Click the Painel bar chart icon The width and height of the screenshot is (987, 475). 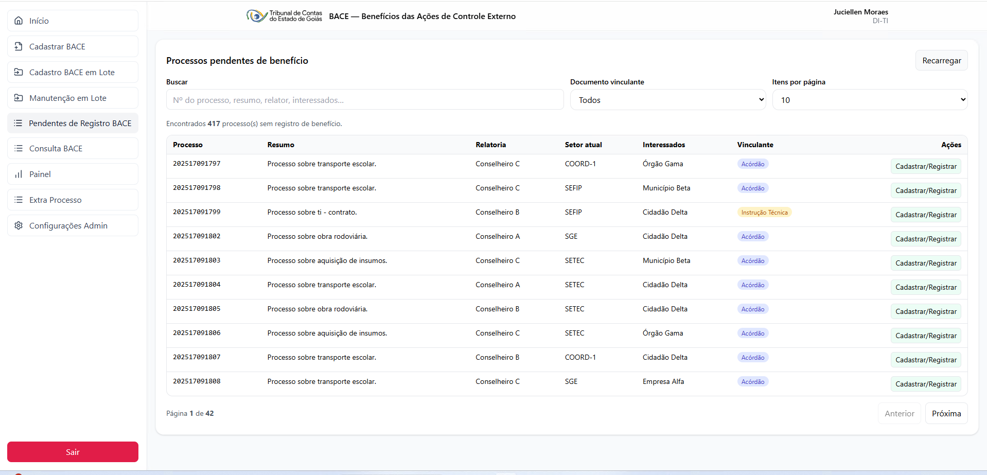[19, 174]
